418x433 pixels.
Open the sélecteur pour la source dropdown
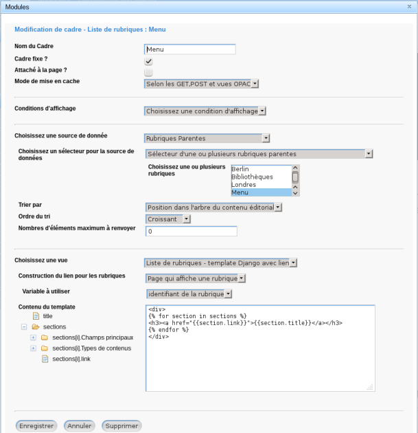(x=259, y=154)
